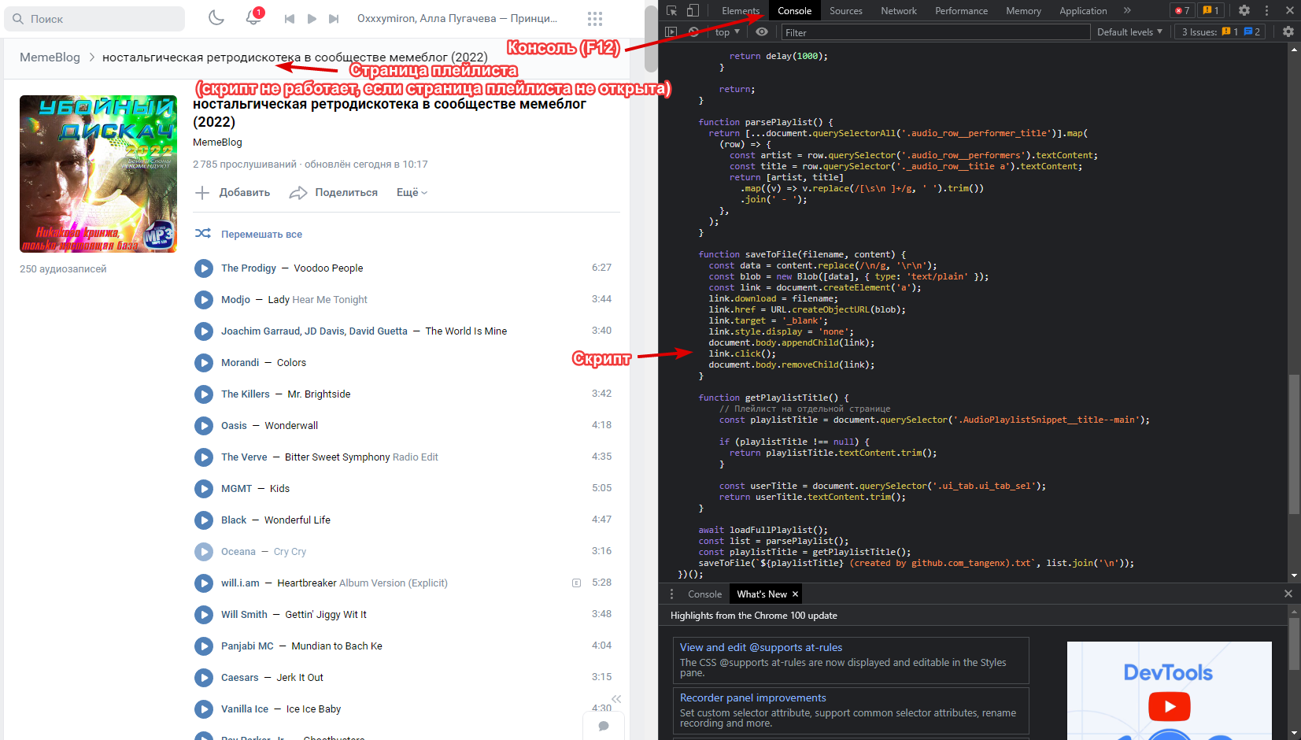Open the chat bubble icon

click(604, 726)
